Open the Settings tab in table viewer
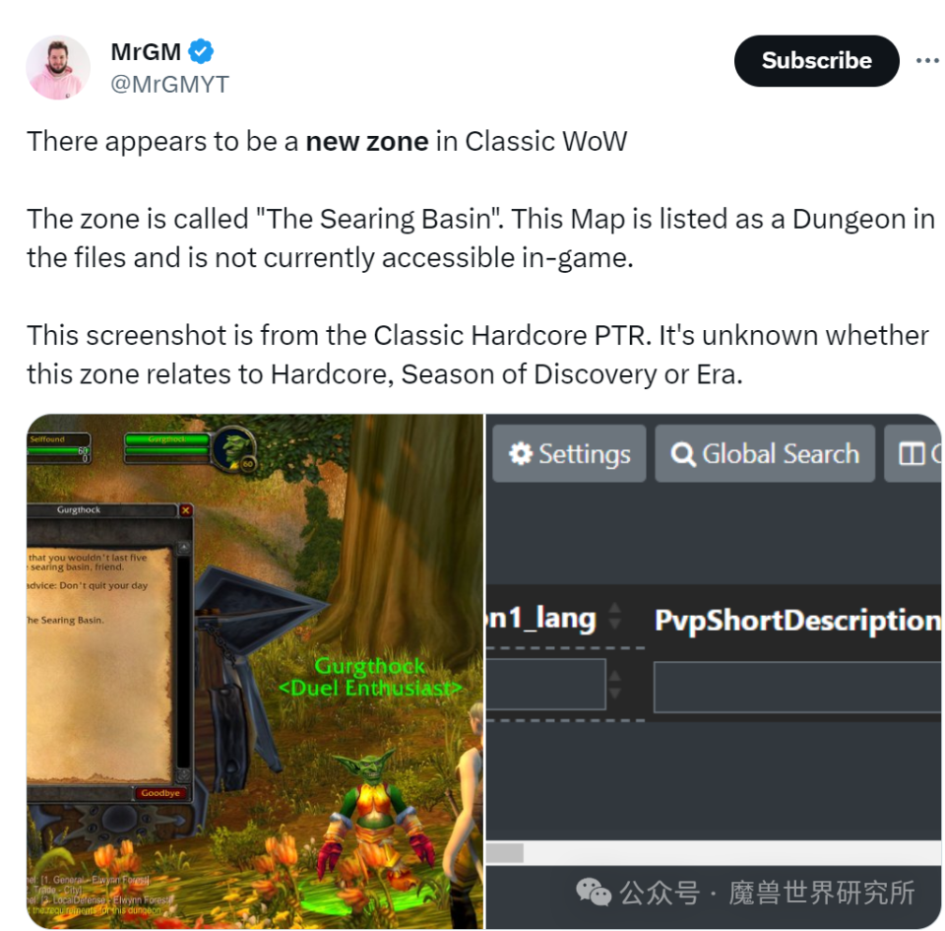Image resolution: width=945 pixels, height=931 pixels. coord(569,453)
